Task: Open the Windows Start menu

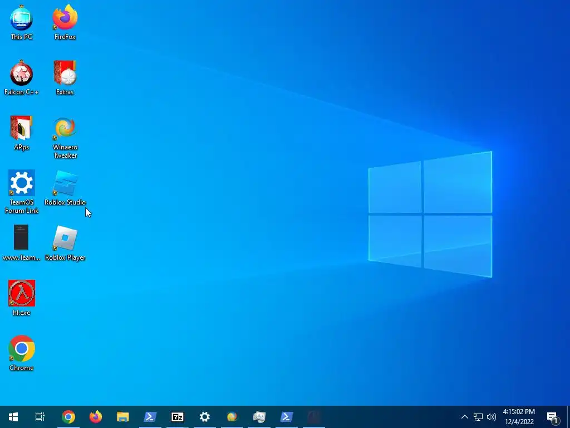Action: point(13,417)
